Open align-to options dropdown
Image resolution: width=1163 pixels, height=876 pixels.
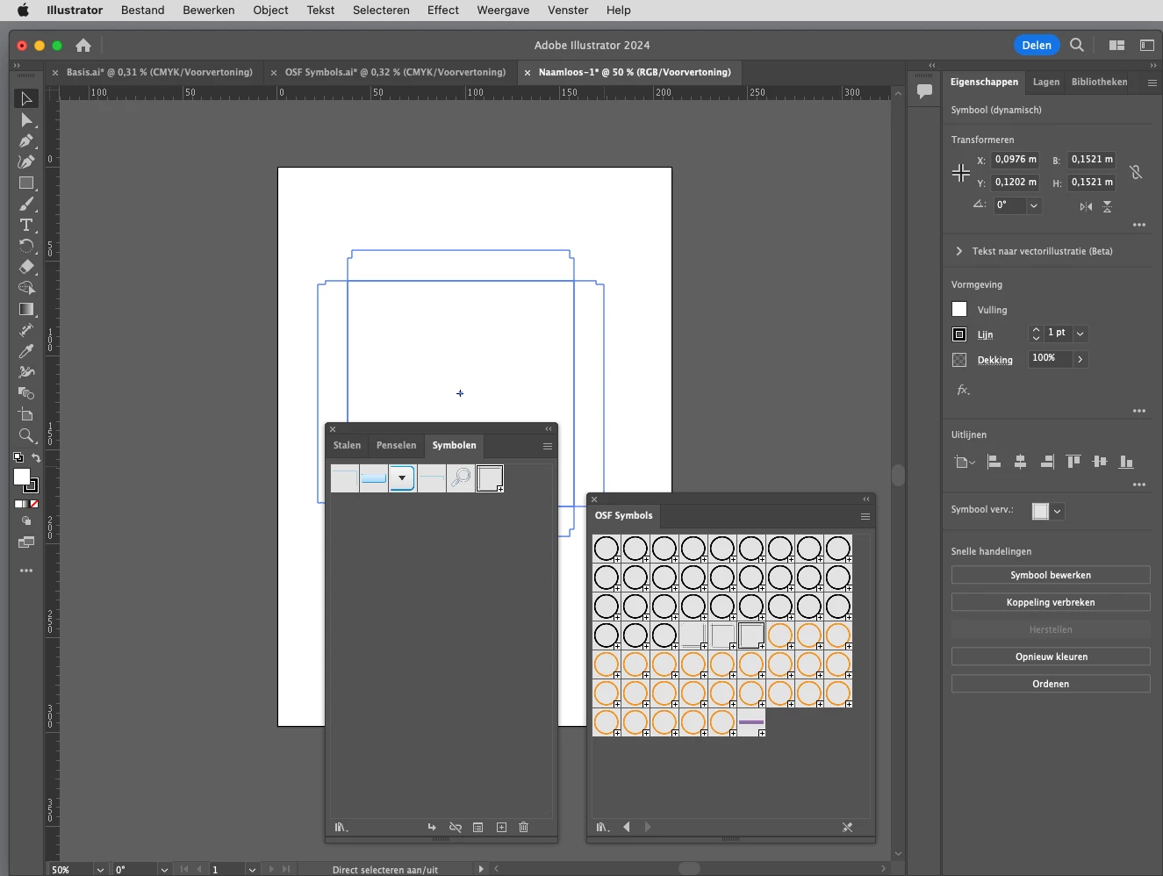click(965, 462)
